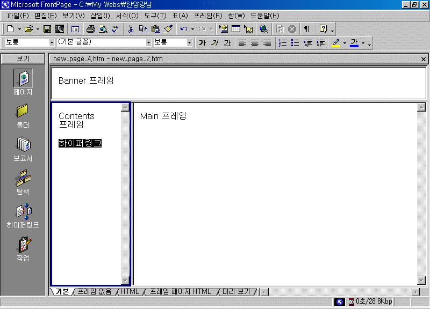Click the Increase Indent icon
Viewport: 430px width, 309px height.
click(x=320, y=43)
